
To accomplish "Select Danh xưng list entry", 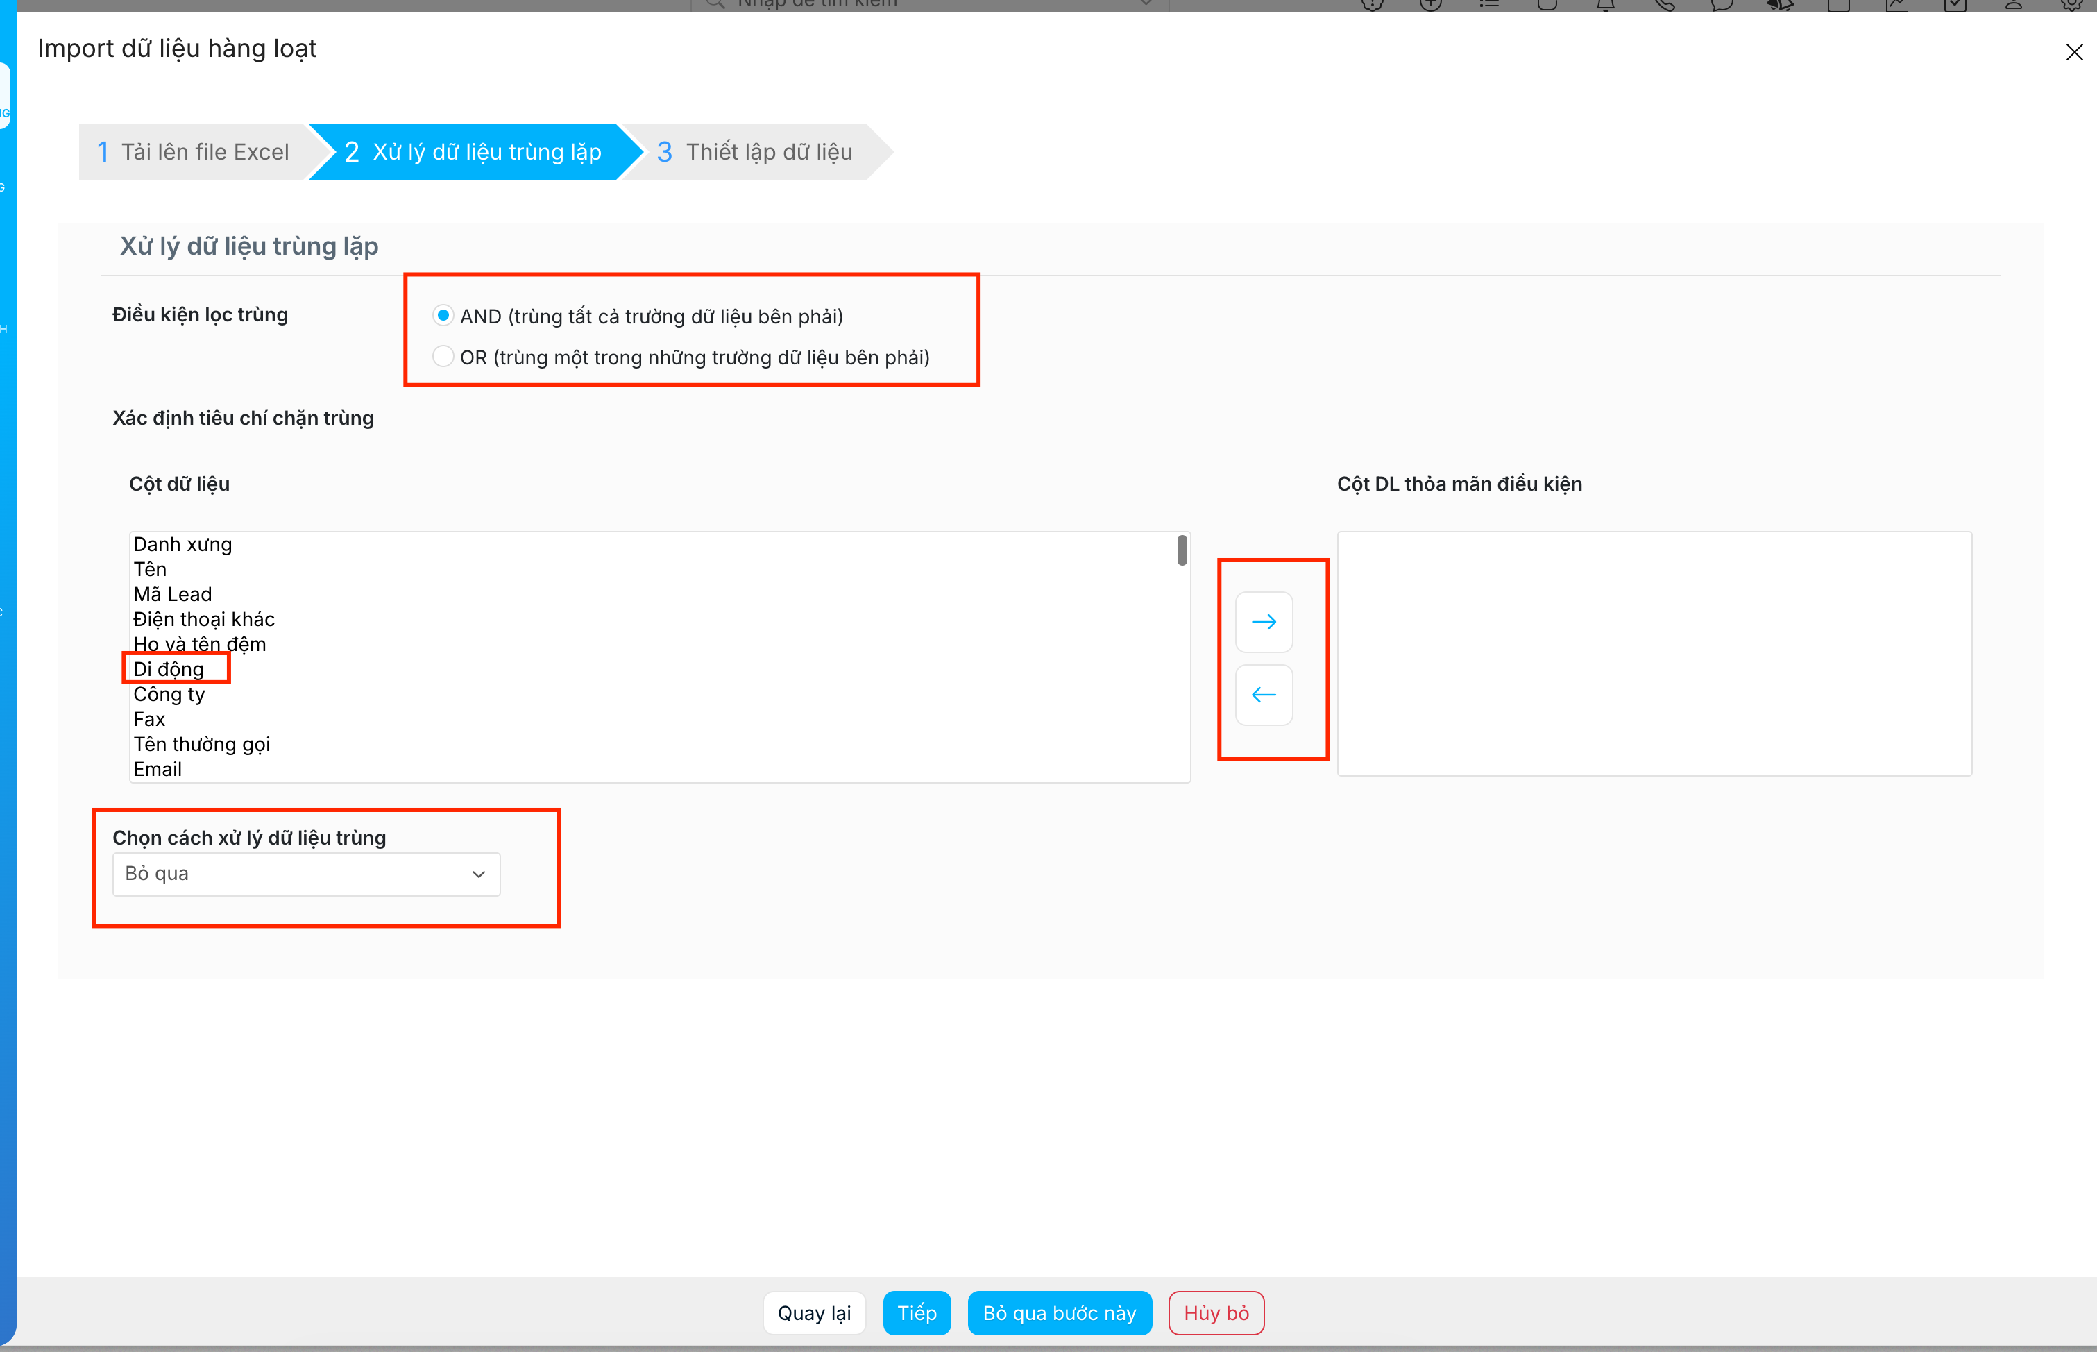I will coord(182,544).
